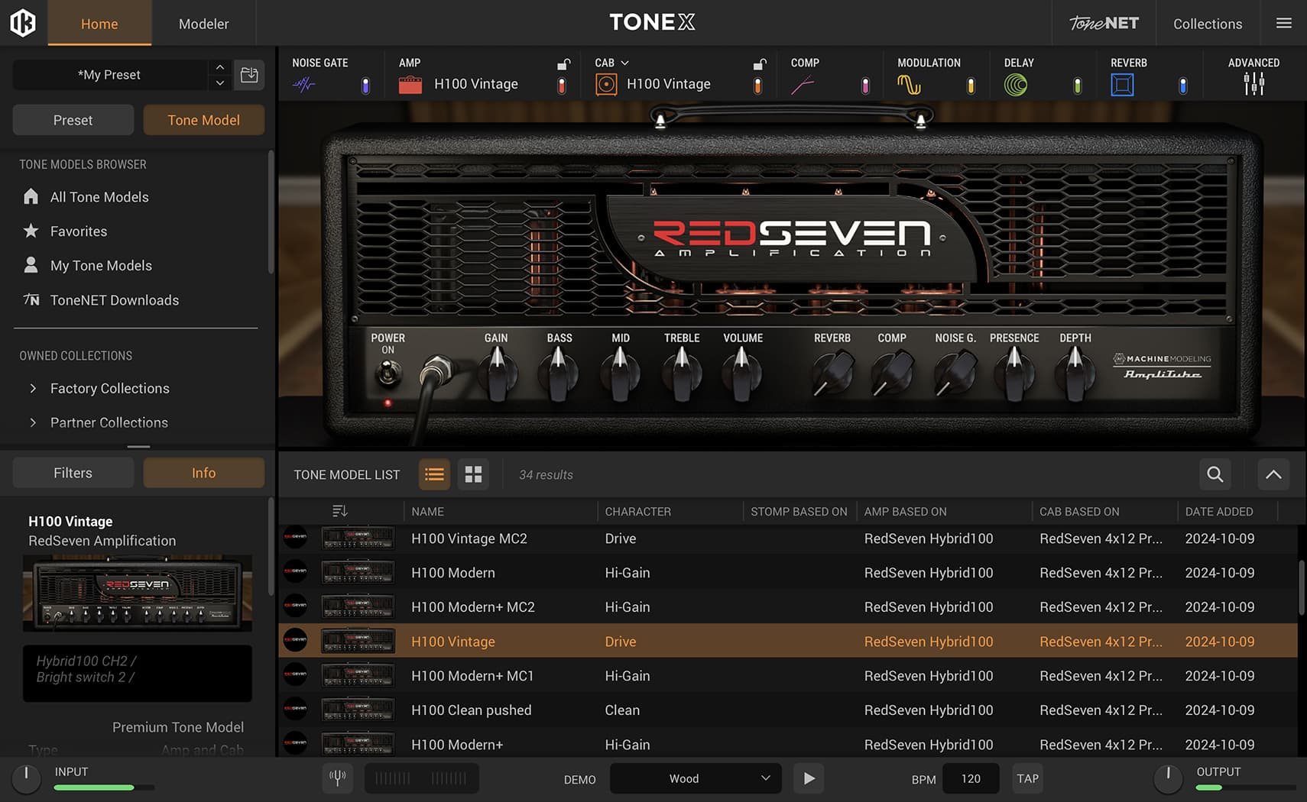This screenshot has height=802, width=1307.
Task: Open the Advanced settings panel
Action: (x=1253, y=84)
